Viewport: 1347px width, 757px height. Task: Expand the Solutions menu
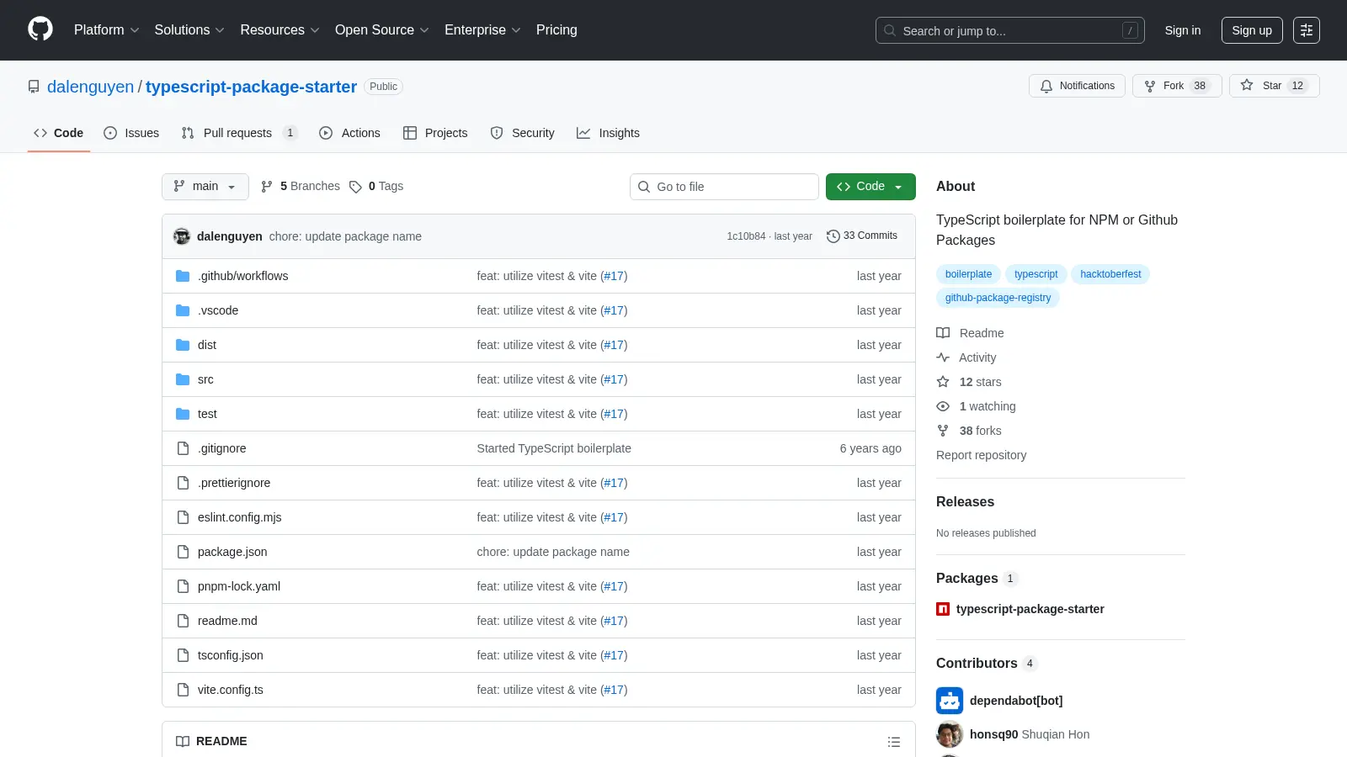click(x=189, y=30)
